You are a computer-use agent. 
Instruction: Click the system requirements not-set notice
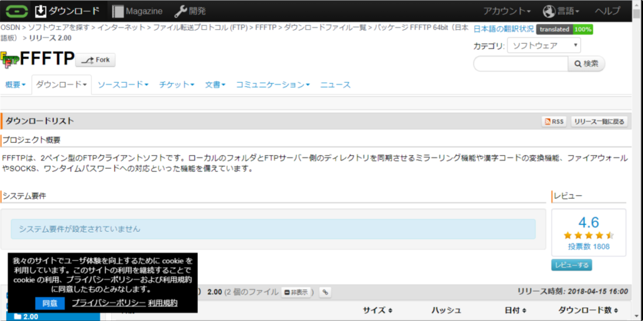click(x=273, y=229)
